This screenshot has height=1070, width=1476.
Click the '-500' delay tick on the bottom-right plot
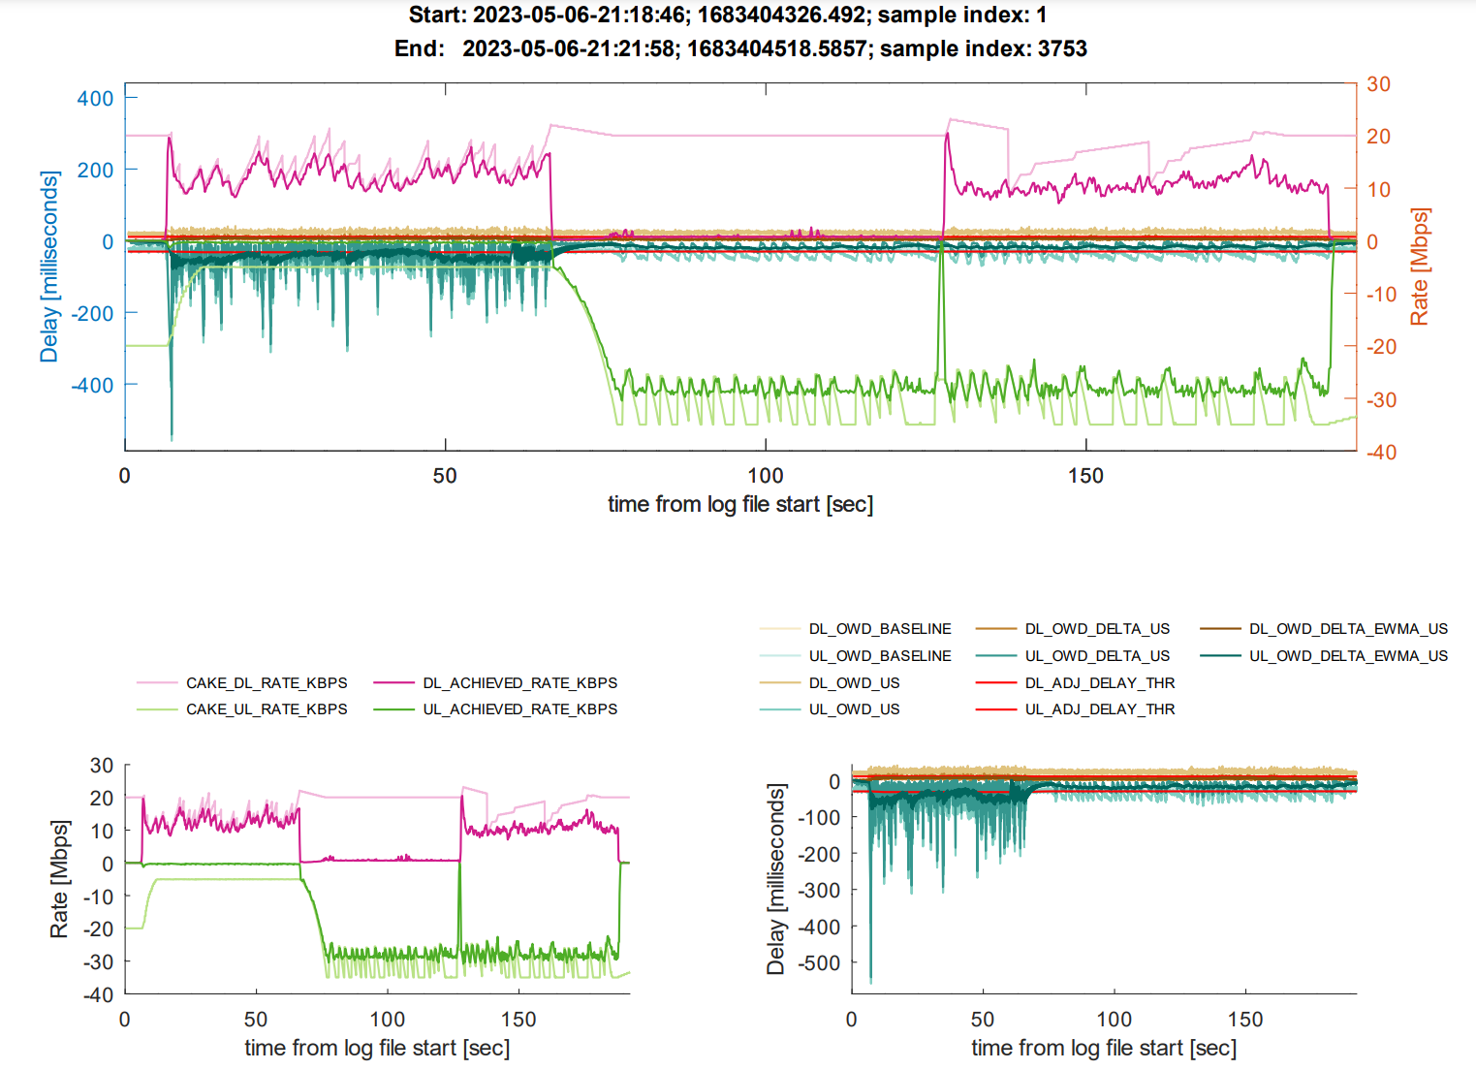(820, 963)
